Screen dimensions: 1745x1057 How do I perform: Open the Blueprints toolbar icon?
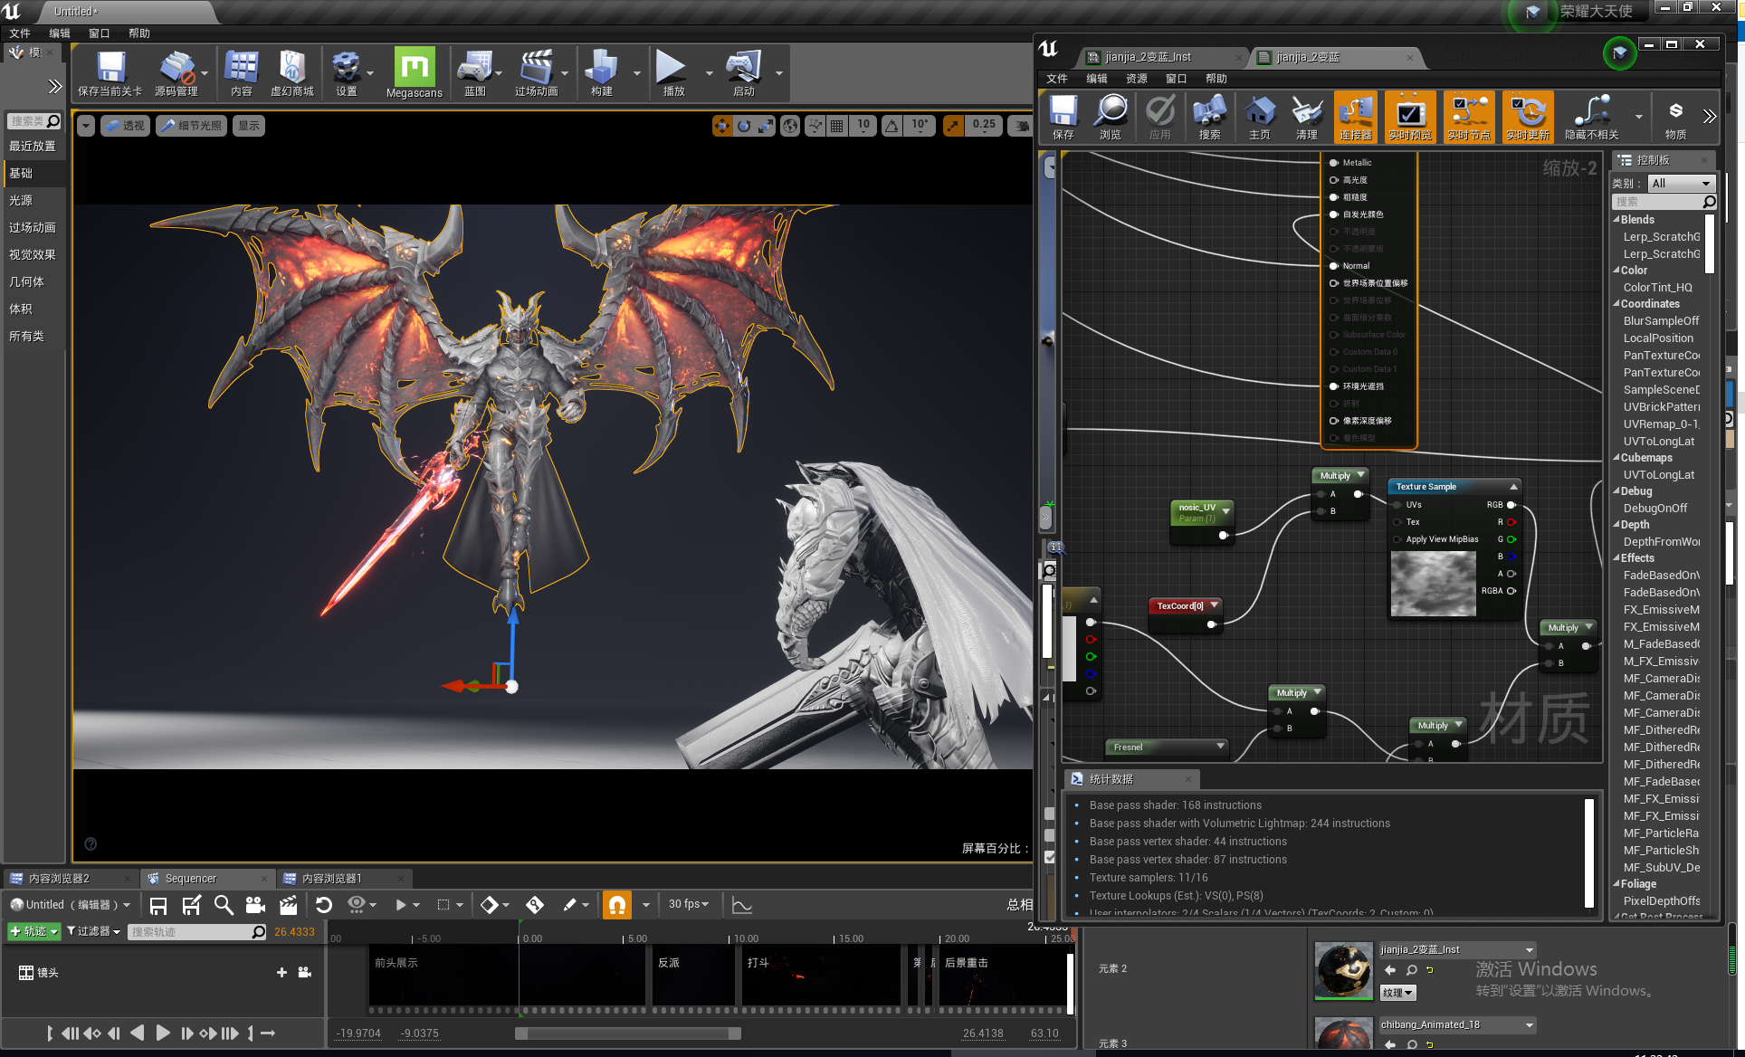pyautogui.click(x=475, y=72)
